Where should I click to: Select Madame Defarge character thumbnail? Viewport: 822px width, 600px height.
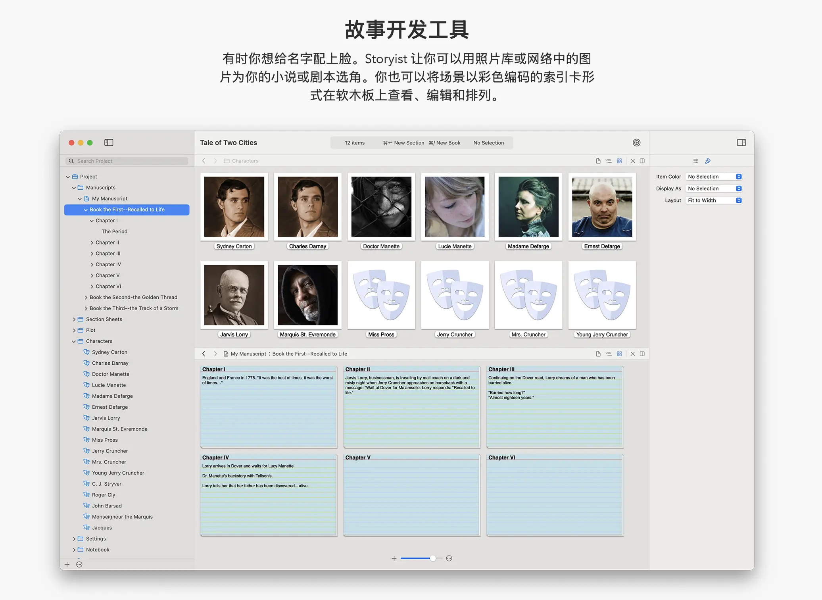click(528, 207)
